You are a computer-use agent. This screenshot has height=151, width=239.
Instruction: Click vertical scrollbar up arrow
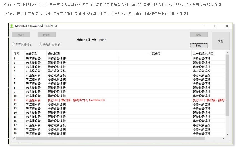227,53
